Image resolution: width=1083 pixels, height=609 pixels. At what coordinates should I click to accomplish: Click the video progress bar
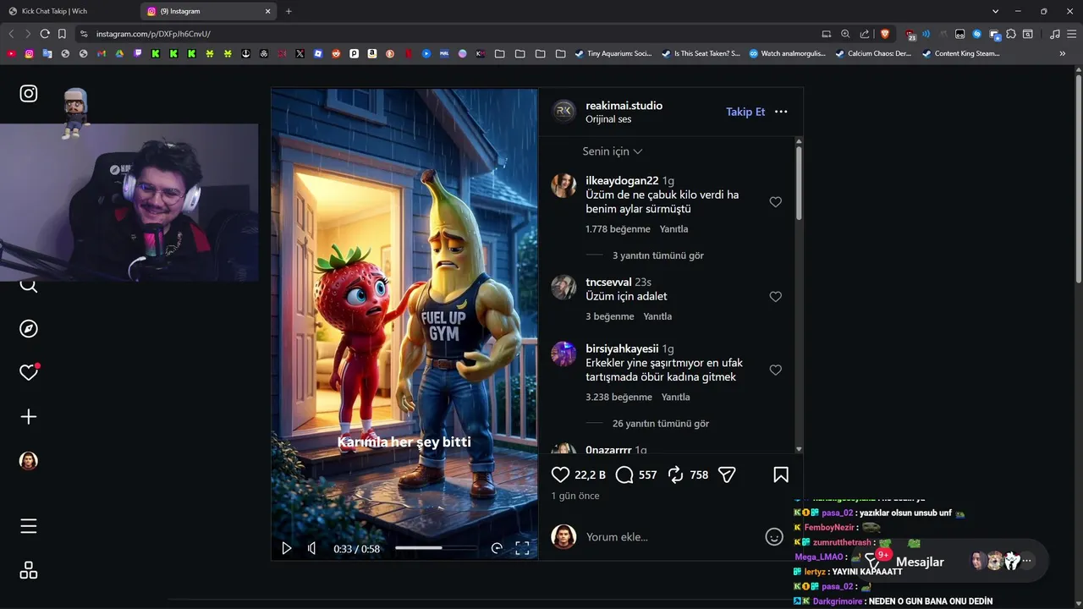click(x=436, y=548)
